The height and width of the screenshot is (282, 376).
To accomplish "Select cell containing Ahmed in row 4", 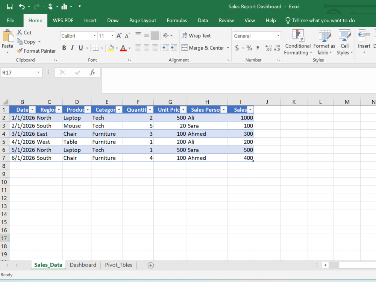I will click(207, 134).
